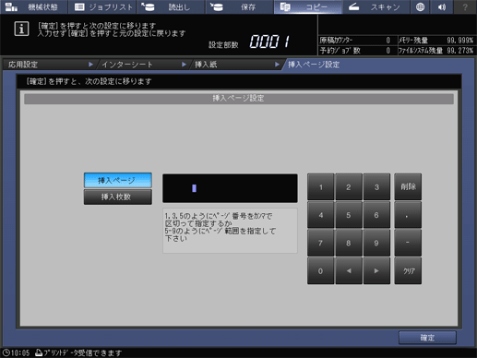Select the 挿入ページ設定 breadcrumb
The height and width of the screenshot is (358, 477).
pos(314,65)
